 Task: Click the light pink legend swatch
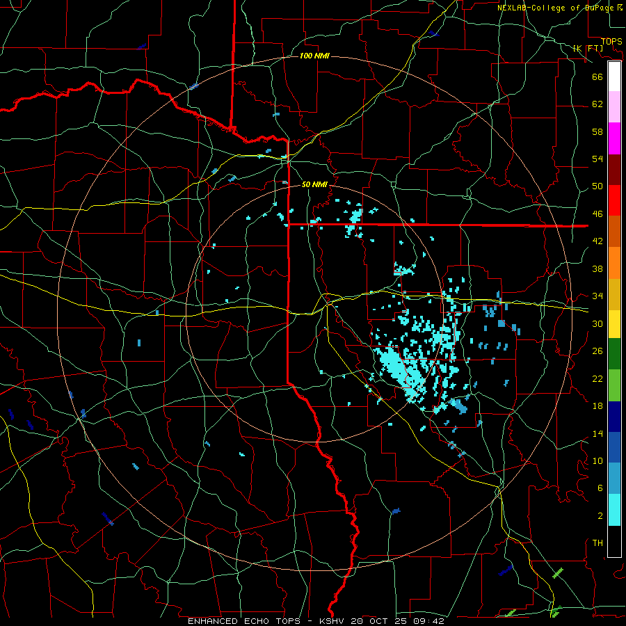(x=614, y=107)
